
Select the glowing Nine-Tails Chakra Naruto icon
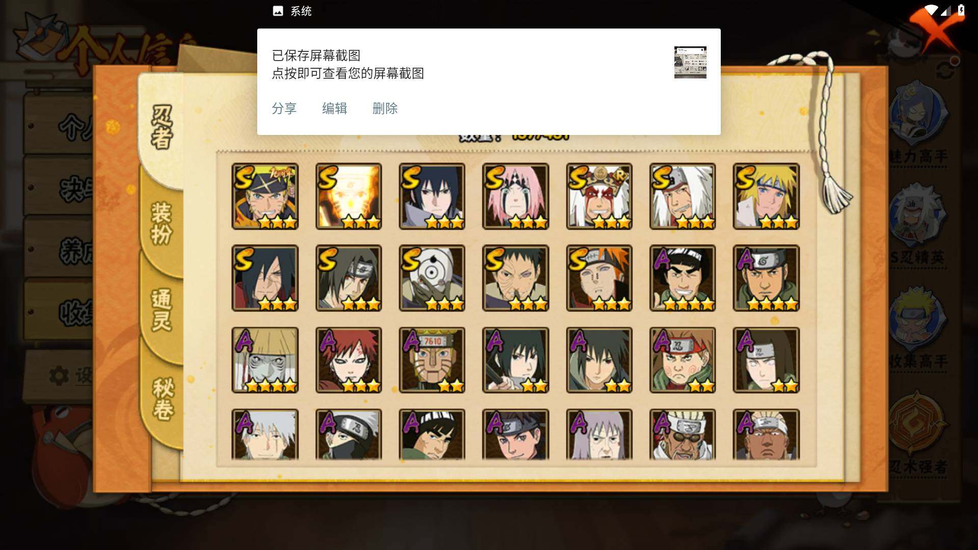point(348,196)
